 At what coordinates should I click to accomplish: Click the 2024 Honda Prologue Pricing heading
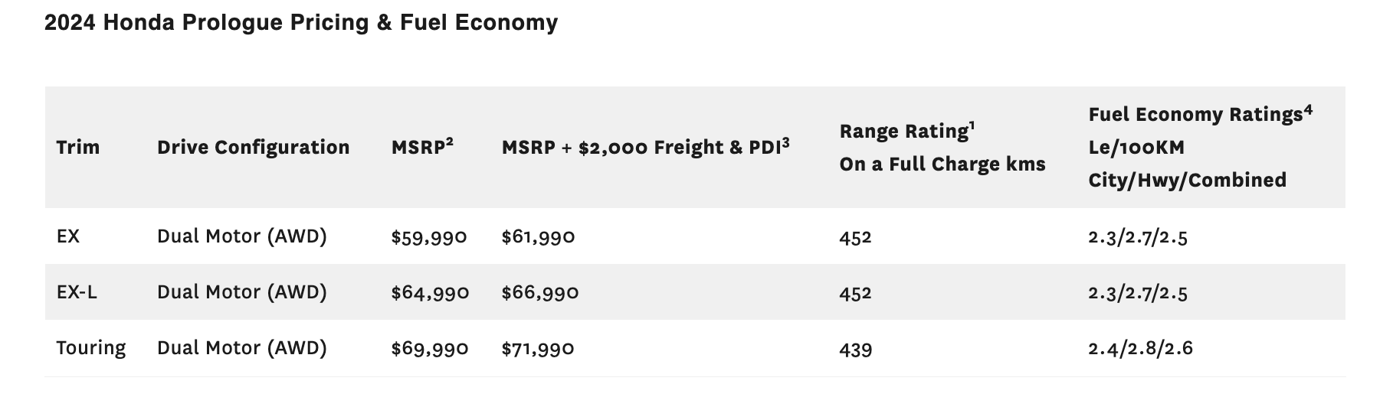click(300, 23)
